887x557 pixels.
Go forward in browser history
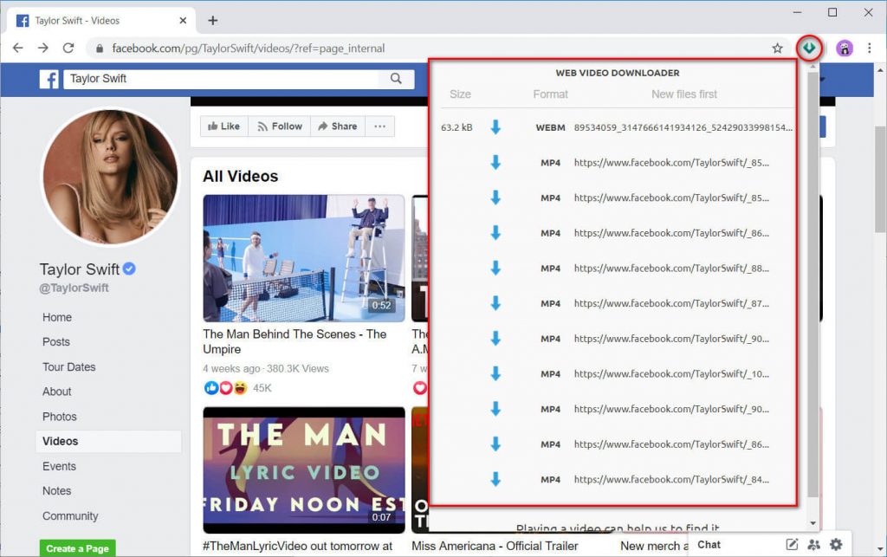[x=43, y=48]
